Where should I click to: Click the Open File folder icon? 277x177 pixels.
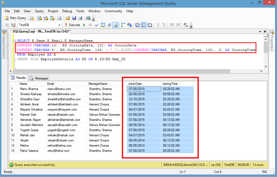tap(68, 18)
